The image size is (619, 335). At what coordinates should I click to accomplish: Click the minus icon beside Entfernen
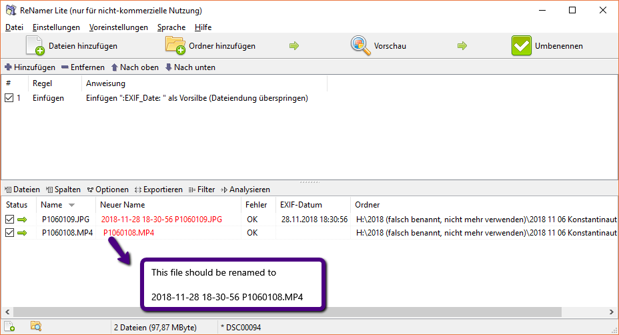click(65, 67)
